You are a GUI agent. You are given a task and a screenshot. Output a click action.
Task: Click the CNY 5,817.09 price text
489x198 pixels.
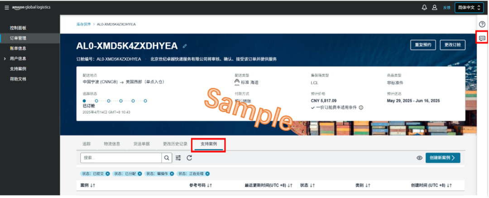[x=324, y=101]
